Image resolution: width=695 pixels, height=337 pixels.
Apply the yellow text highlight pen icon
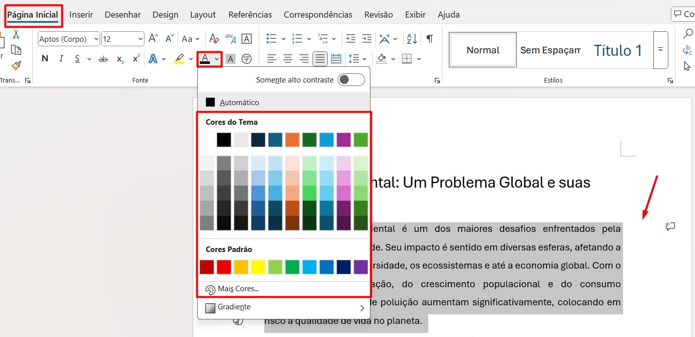179,59
